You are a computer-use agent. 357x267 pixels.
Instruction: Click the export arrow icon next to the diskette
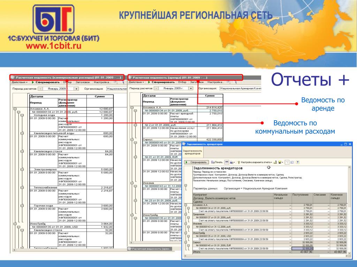275,162
